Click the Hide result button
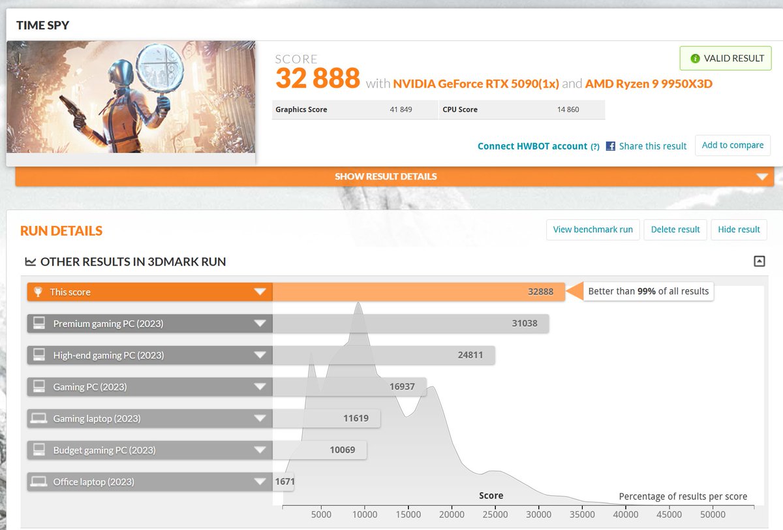Image resolution: width=783 pixels, height=530 pixels. (739, 230)
